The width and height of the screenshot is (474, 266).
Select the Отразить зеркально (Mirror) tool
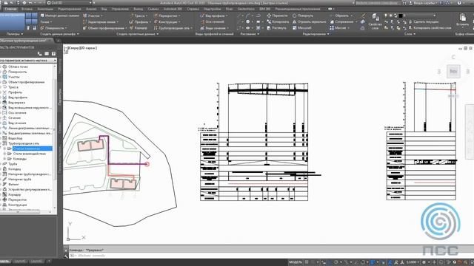(310, 21)
